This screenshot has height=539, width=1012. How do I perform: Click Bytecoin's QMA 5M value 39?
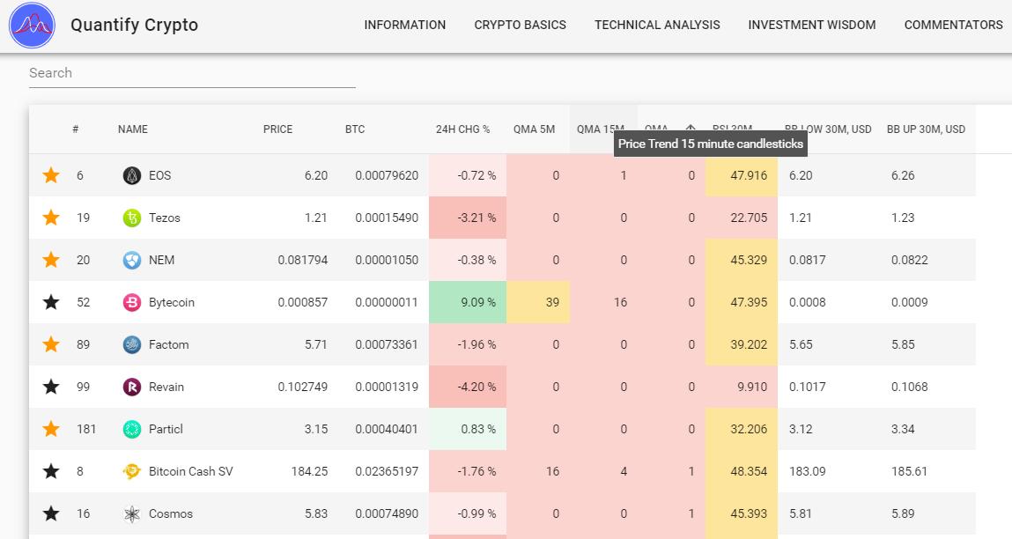[538, 302]
